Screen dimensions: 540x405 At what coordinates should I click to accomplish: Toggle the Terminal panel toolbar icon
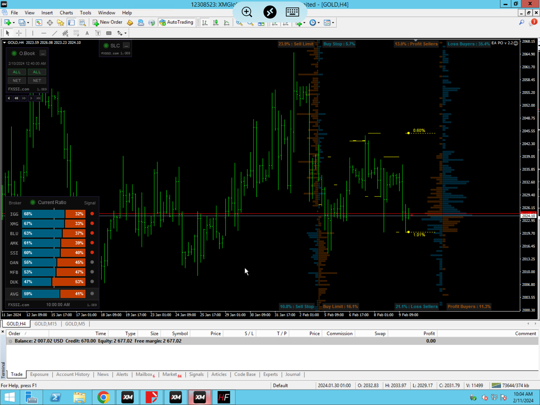tap(71, 22)
